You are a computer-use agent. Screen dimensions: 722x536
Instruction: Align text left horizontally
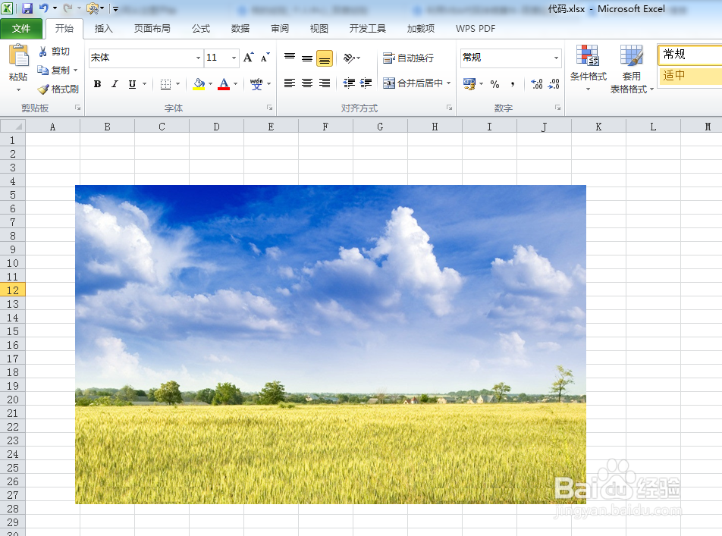(x=290, y=83)
